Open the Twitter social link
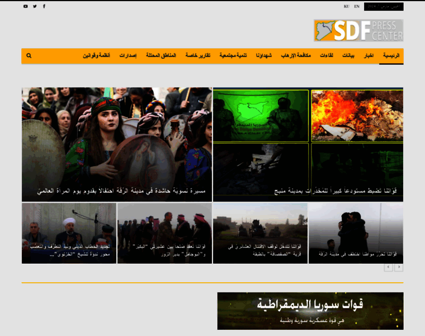This screenshot has height=336, width=425. pos(35,7)
